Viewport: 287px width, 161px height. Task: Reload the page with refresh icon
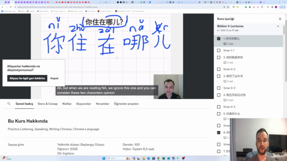tap(10, 7)
